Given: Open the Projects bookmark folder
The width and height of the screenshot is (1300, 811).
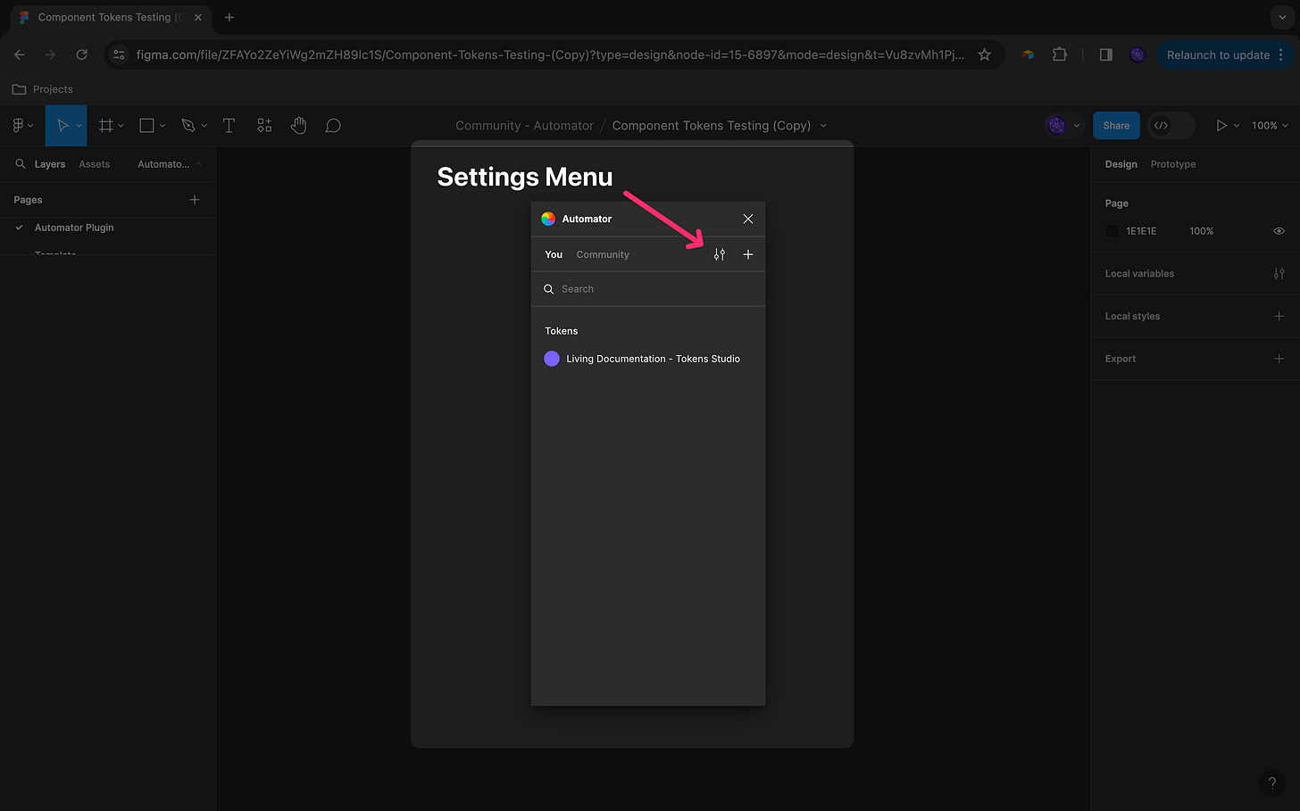Looking at the screenshot, I should click(x=42, y=89).
